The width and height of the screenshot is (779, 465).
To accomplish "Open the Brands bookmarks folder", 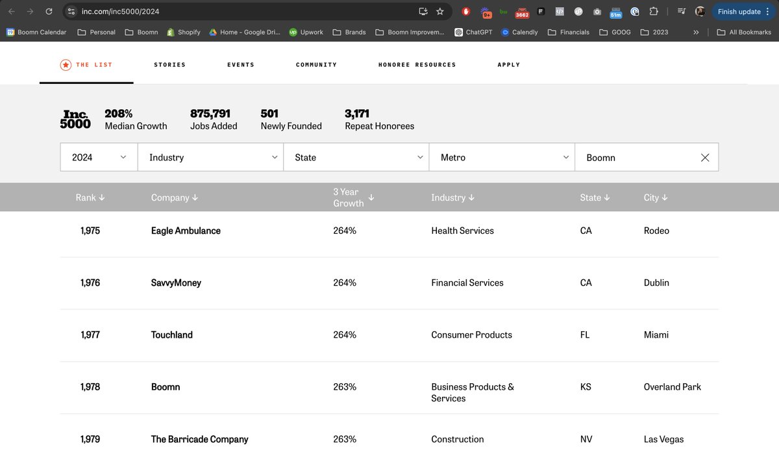I will point(349,32).
